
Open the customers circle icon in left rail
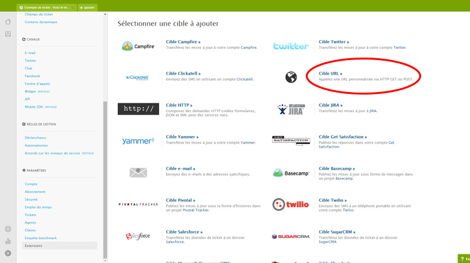click(x=8, y=229)
